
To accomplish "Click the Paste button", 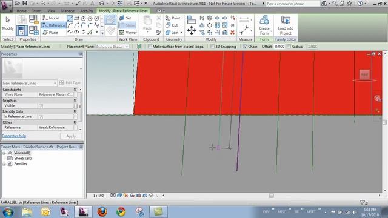I will tap(147, 24).
